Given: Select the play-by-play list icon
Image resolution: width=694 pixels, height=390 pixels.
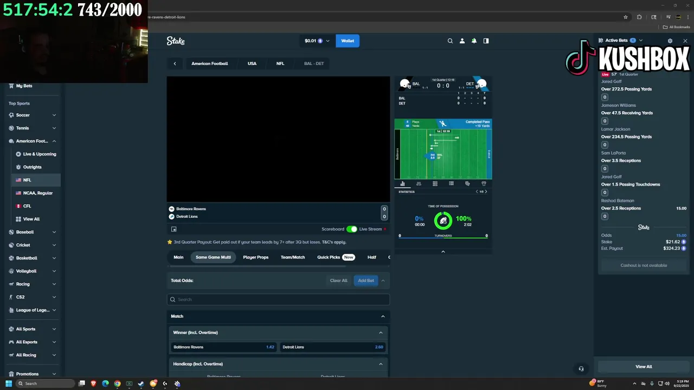Looking at the screenshot, I should click(x=451, y=184).
